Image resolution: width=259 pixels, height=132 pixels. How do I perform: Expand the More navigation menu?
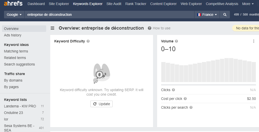(248, 4)
